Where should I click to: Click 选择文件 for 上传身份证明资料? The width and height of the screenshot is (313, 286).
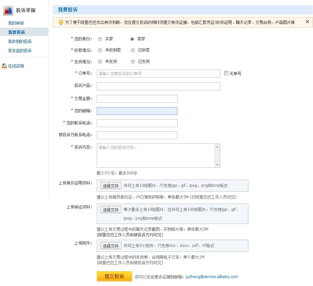111,186
